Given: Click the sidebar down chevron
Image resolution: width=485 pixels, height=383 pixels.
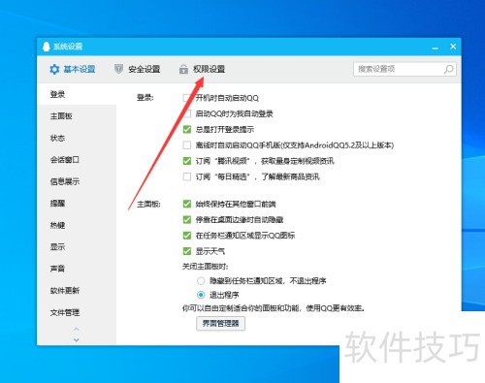Looking at the screenshot, I should (x=77, y=340).
